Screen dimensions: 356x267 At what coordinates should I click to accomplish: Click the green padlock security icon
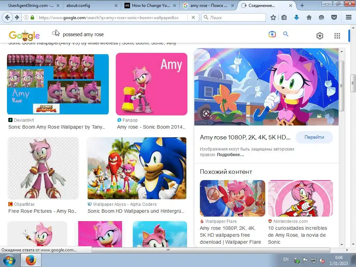click(x=32, y=17)
